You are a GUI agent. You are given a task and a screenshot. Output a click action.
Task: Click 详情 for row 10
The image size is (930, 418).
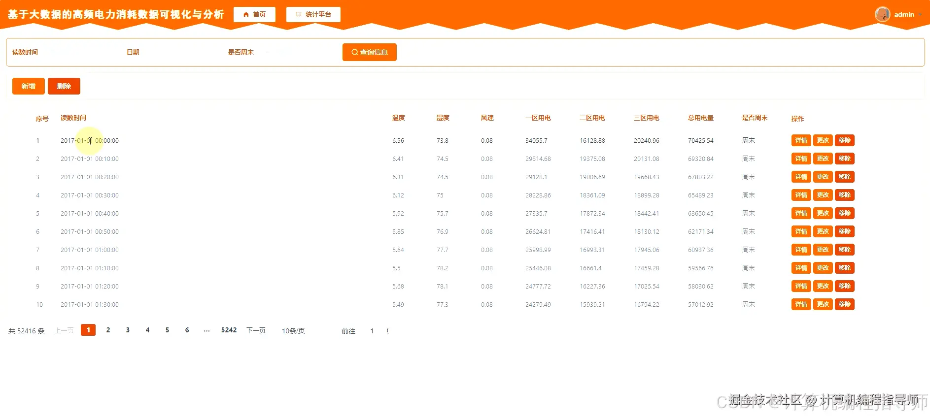801,304
